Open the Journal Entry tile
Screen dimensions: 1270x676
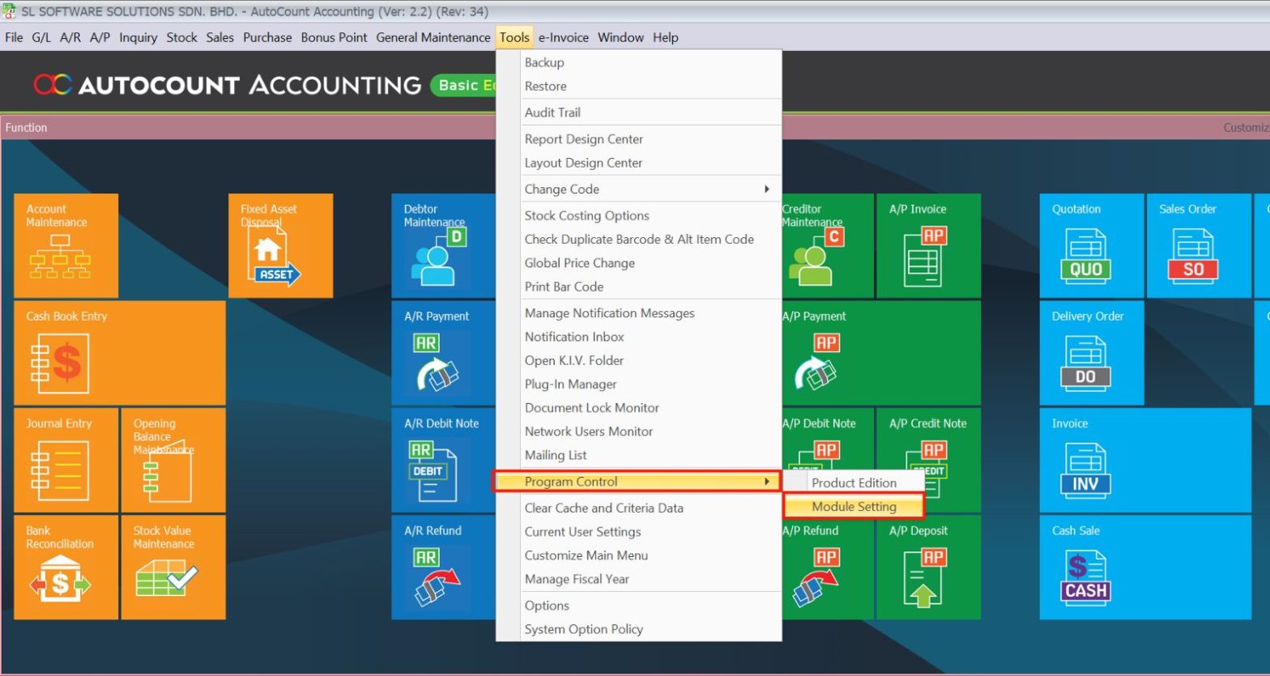[66, 460]
